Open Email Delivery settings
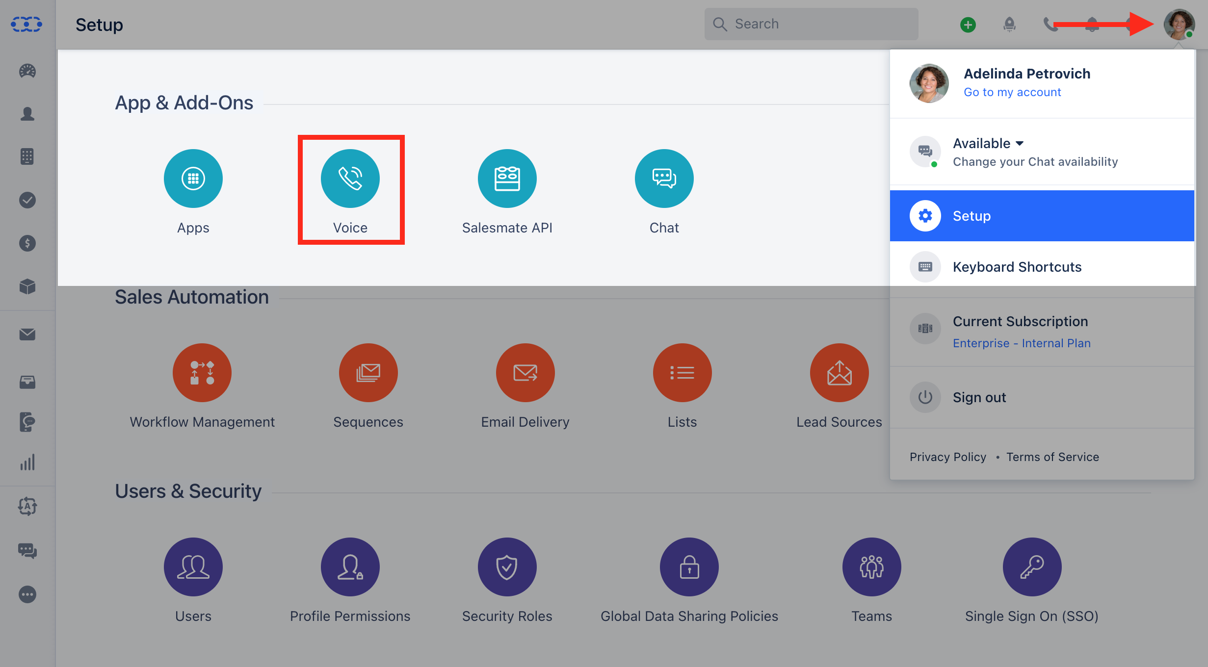 click(x=525, y=373)
